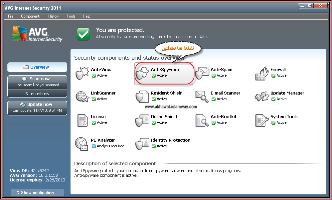Click the Virus DB version text

tap(29, 170)
